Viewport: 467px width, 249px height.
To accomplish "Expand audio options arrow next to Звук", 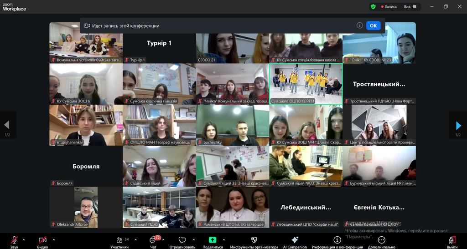I will (x=24, y=239).
